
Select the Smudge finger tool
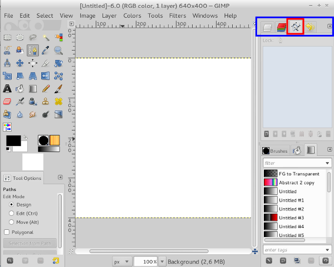coord(33,114)
